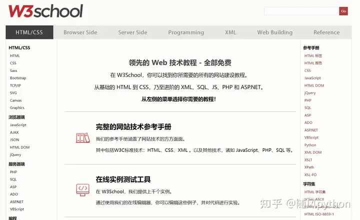Select the SVG tutorial link

tap(13, 93)
